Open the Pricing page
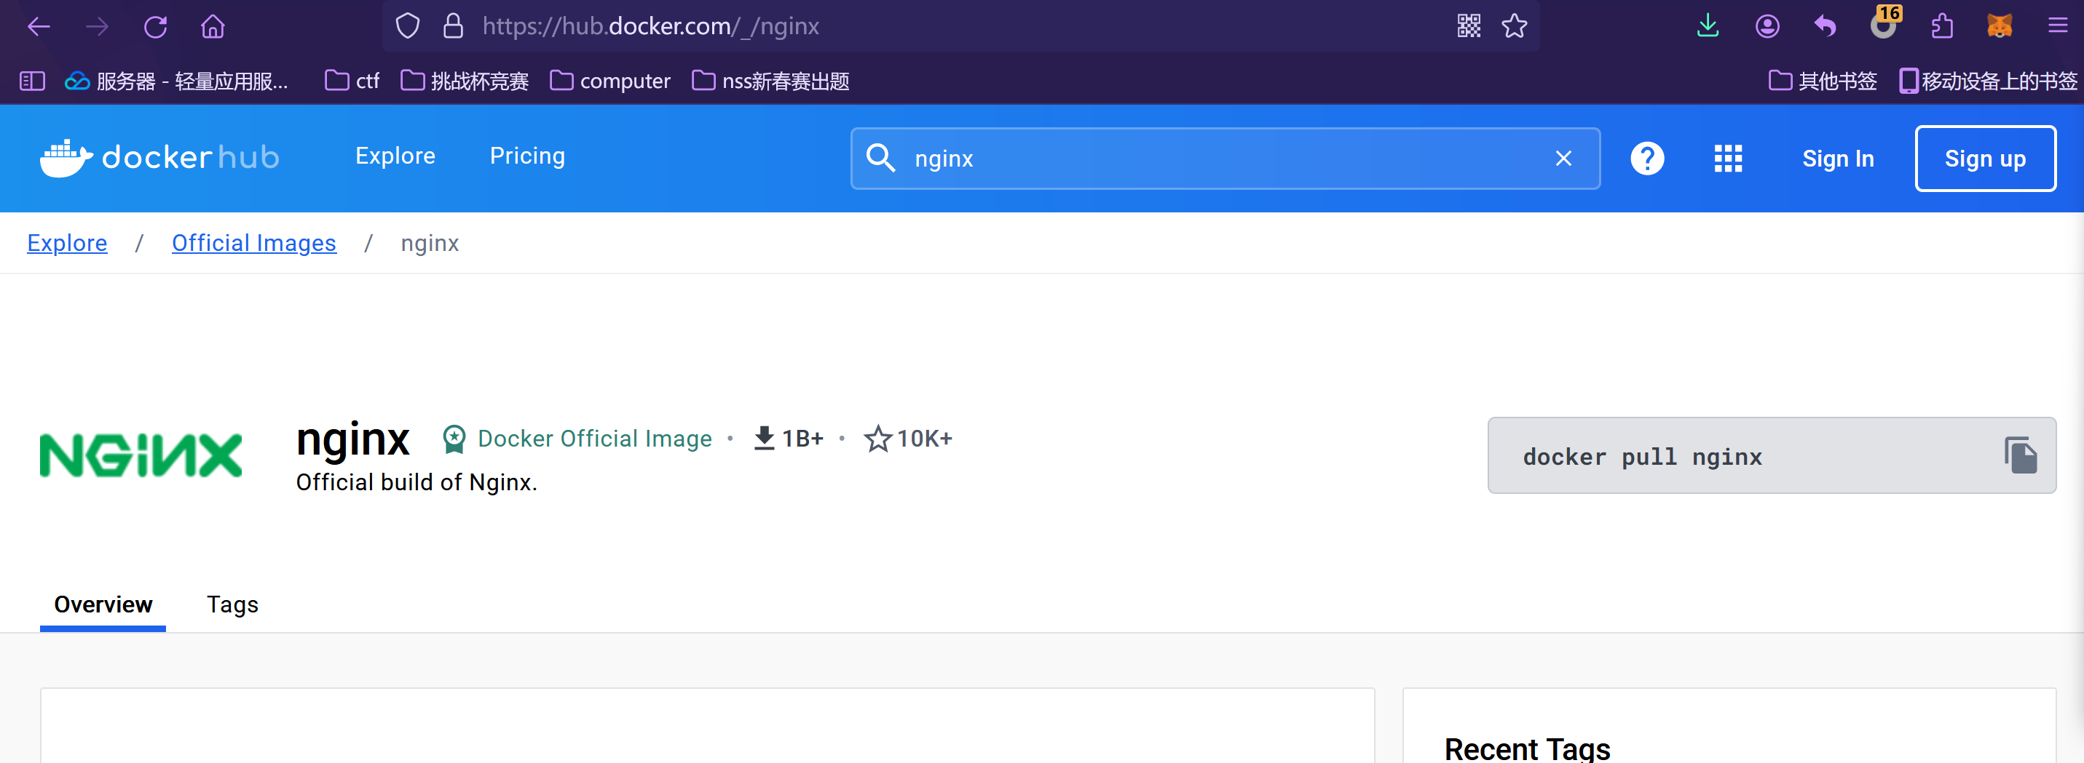This screenshot has height=763, width=2084. coord(527,156)
